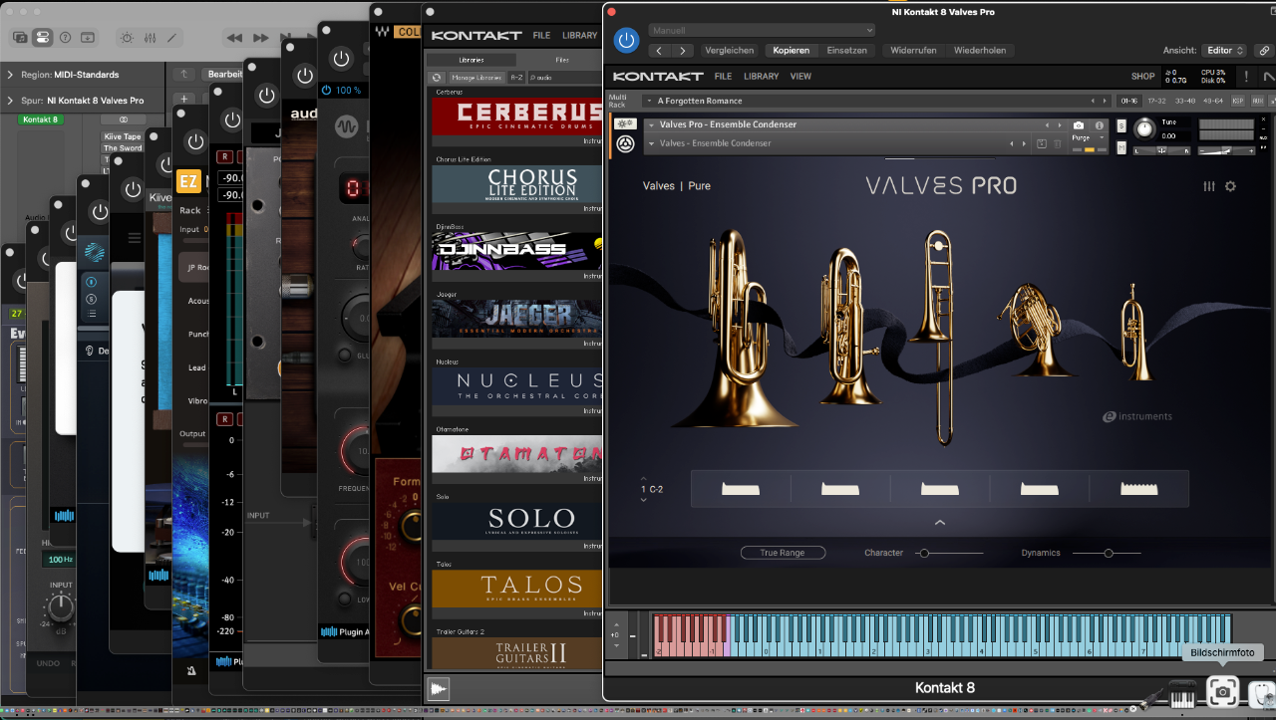Save snapshot with the floppy disk icon
1276x720 pixels.
(1042, 143)
